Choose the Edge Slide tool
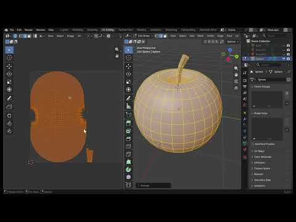Viewport: 296px width, 222px height. [x=128, y=185]
